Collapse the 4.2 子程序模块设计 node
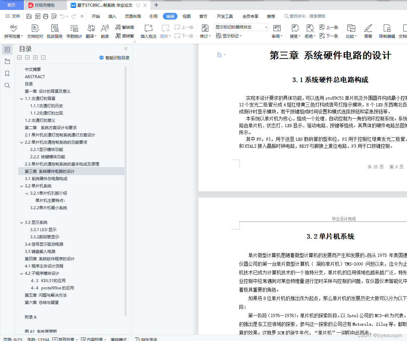The height and width of the screenshot is (341, 407). click(22, 273)
